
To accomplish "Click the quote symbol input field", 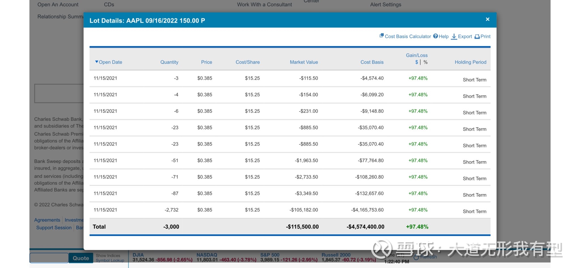I will coord(49,258).
